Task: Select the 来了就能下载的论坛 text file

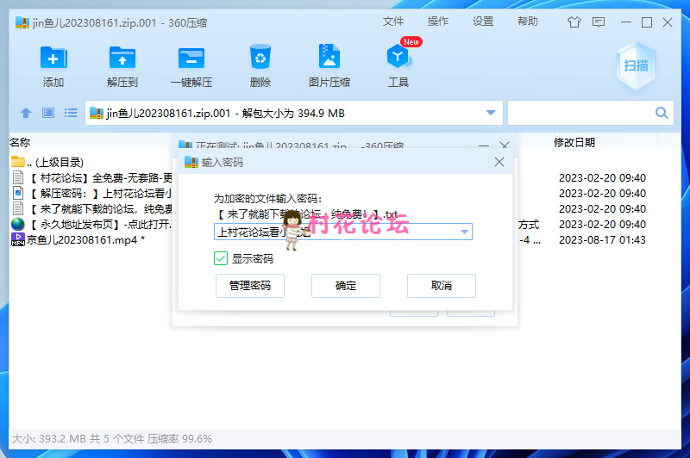Action: coord(91,209)
